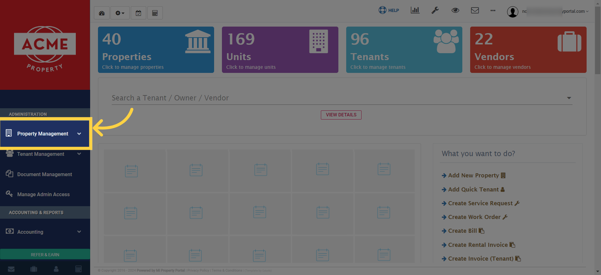Open the calculator icon in toolbar
601x275 pixels.
tap(155, 13)
